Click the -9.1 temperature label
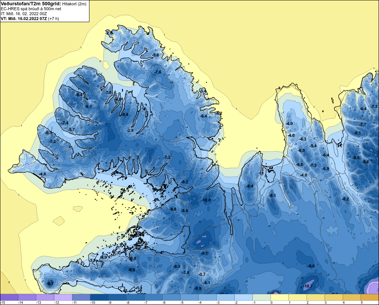 204,253
